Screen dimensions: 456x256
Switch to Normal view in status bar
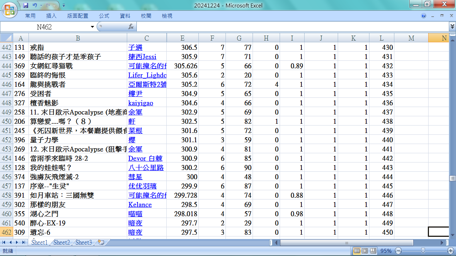357,251
